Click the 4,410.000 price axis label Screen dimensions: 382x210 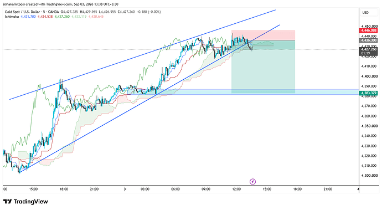370,66
